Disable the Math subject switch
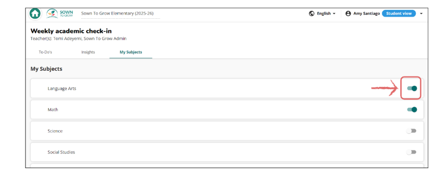Viewport: 447px width, 190px height. (412, 109)
